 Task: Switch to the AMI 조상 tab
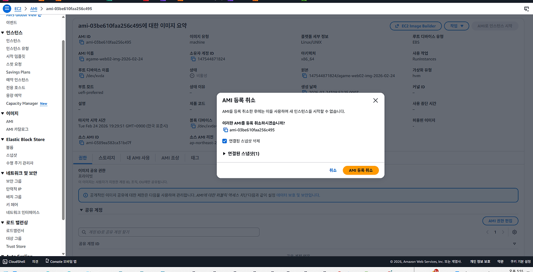click(170, 158)
